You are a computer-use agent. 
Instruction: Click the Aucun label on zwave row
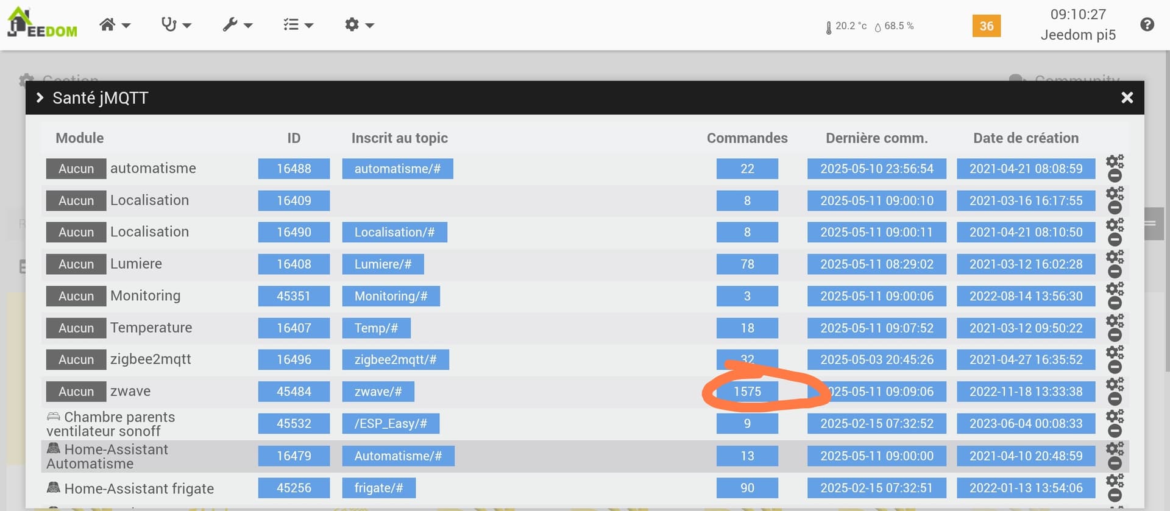[x=76, y=392]
